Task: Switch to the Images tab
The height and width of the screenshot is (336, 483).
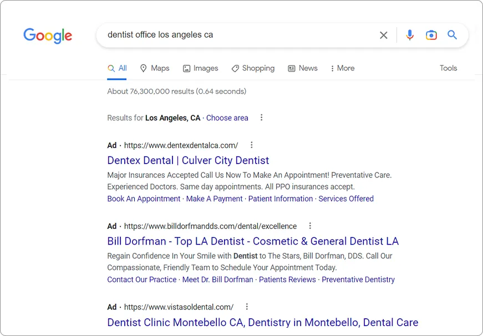Action: (201, 68)
